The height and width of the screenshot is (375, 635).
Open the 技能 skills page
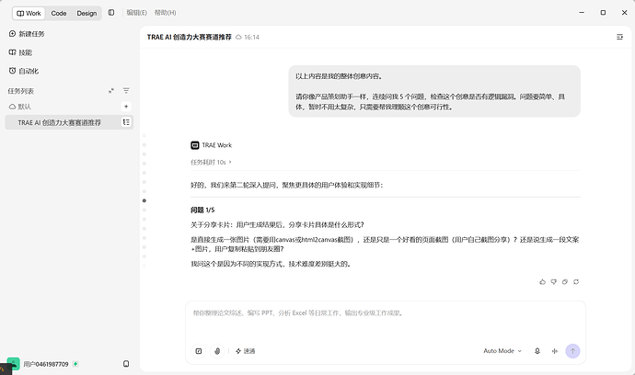pos(20,52)
